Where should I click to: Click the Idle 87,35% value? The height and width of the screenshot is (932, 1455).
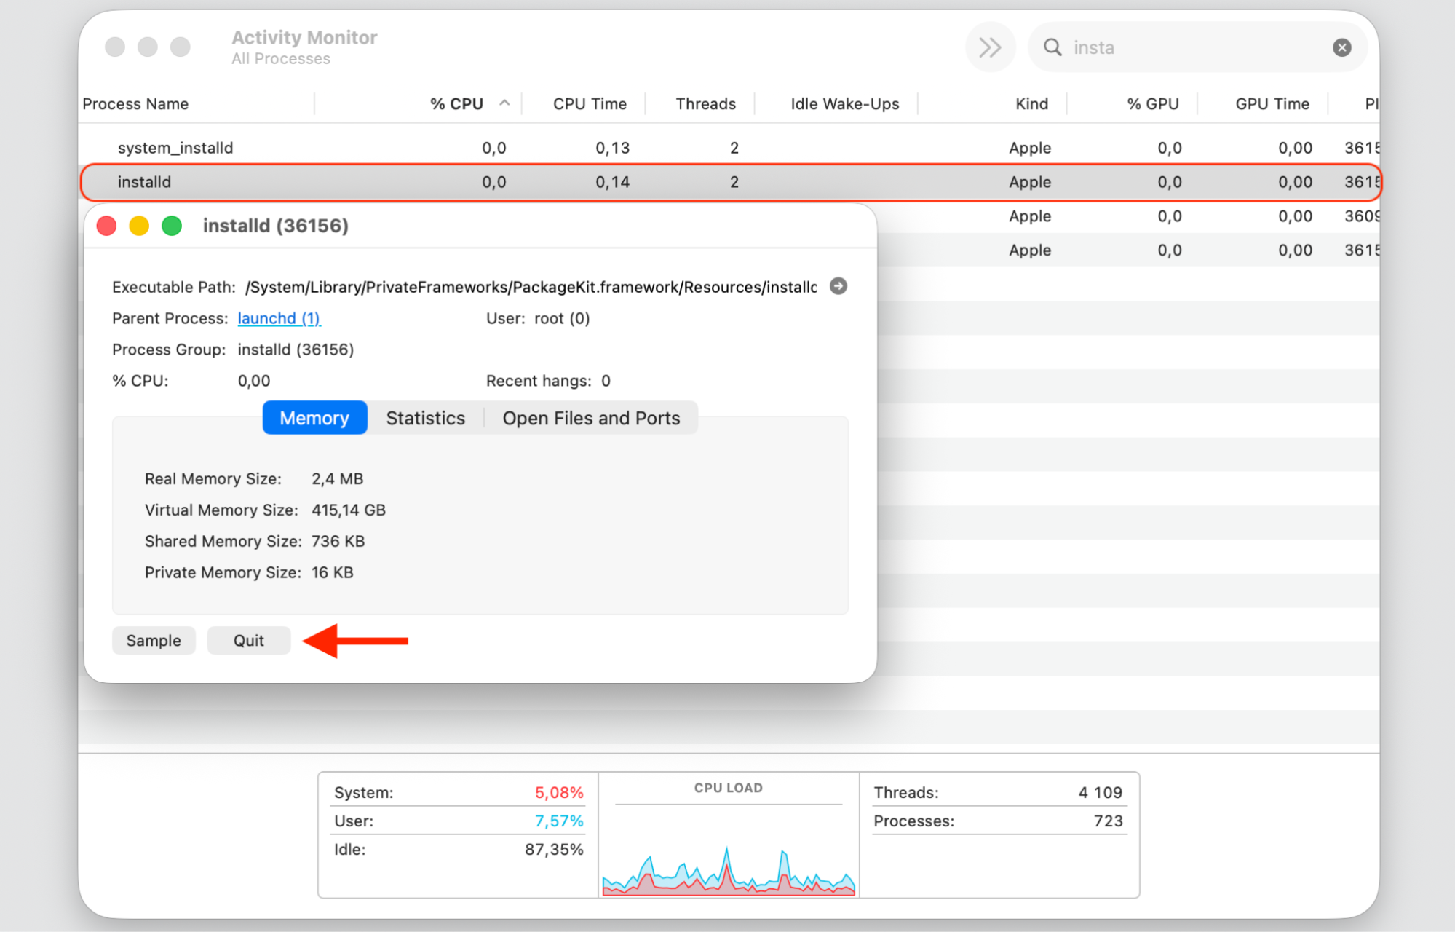[x=554, y=849]
